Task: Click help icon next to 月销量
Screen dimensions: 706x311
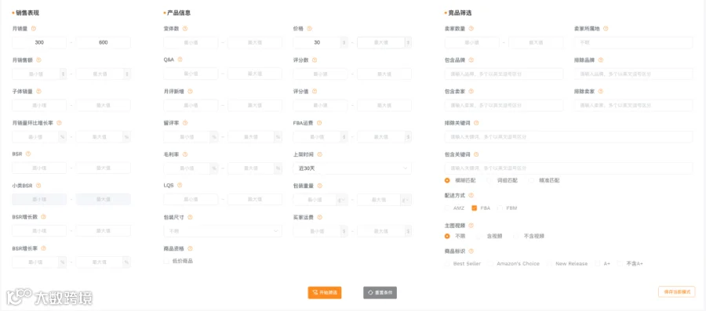Action: pyautogui.click(x=34, y=28)
